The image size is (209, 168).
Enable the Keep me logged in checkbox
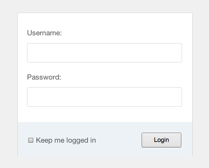tap(31, 140)
